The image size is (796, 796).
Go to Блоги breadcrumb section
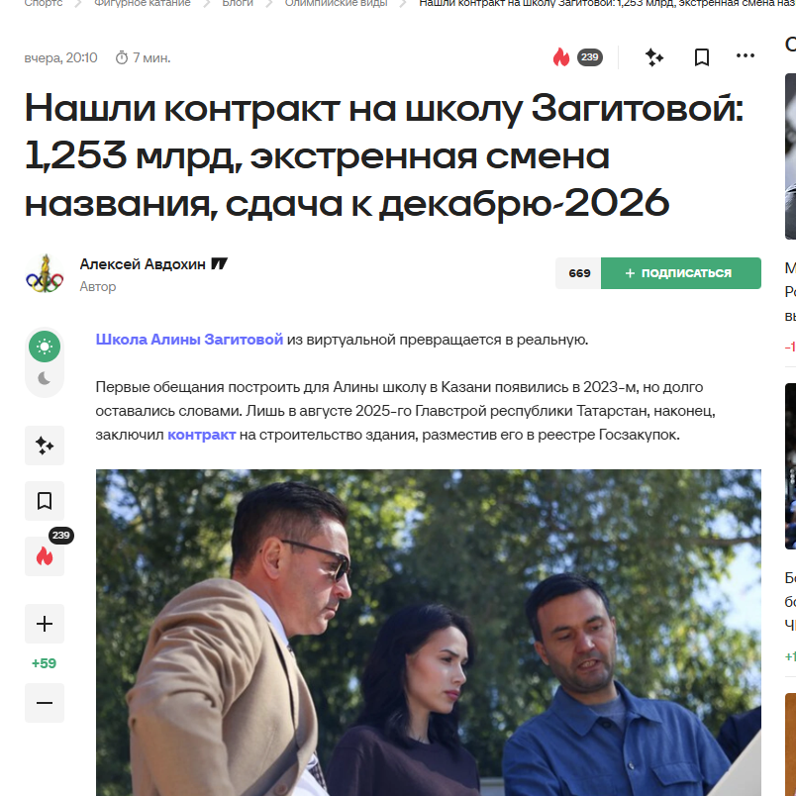tap(238, 3)
